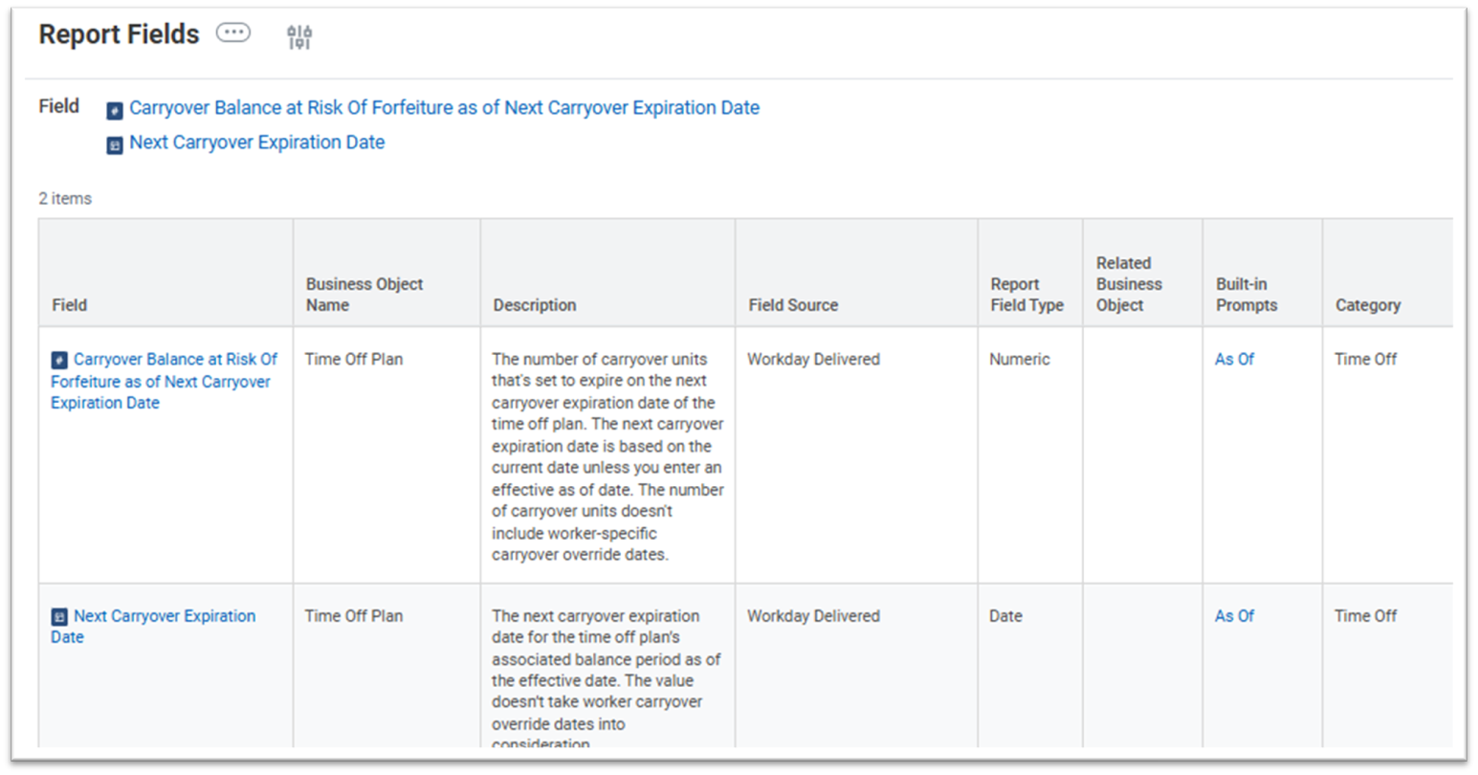Select date field icon in second table row

coord(59,617)
